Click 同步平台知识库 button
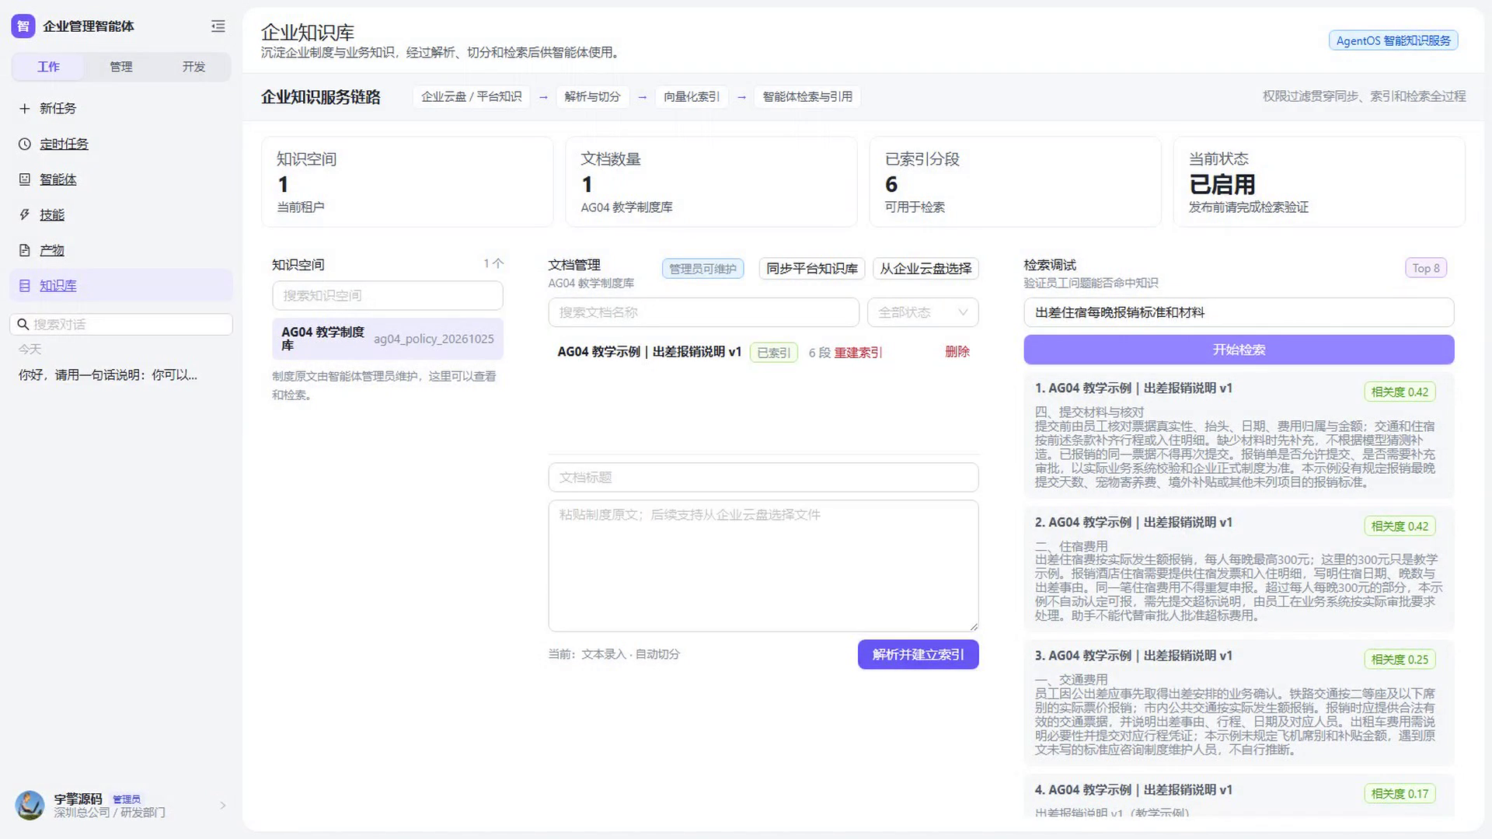Image resolution: width=1492 pixels, height=839 pixels. [x=811, y=268]
